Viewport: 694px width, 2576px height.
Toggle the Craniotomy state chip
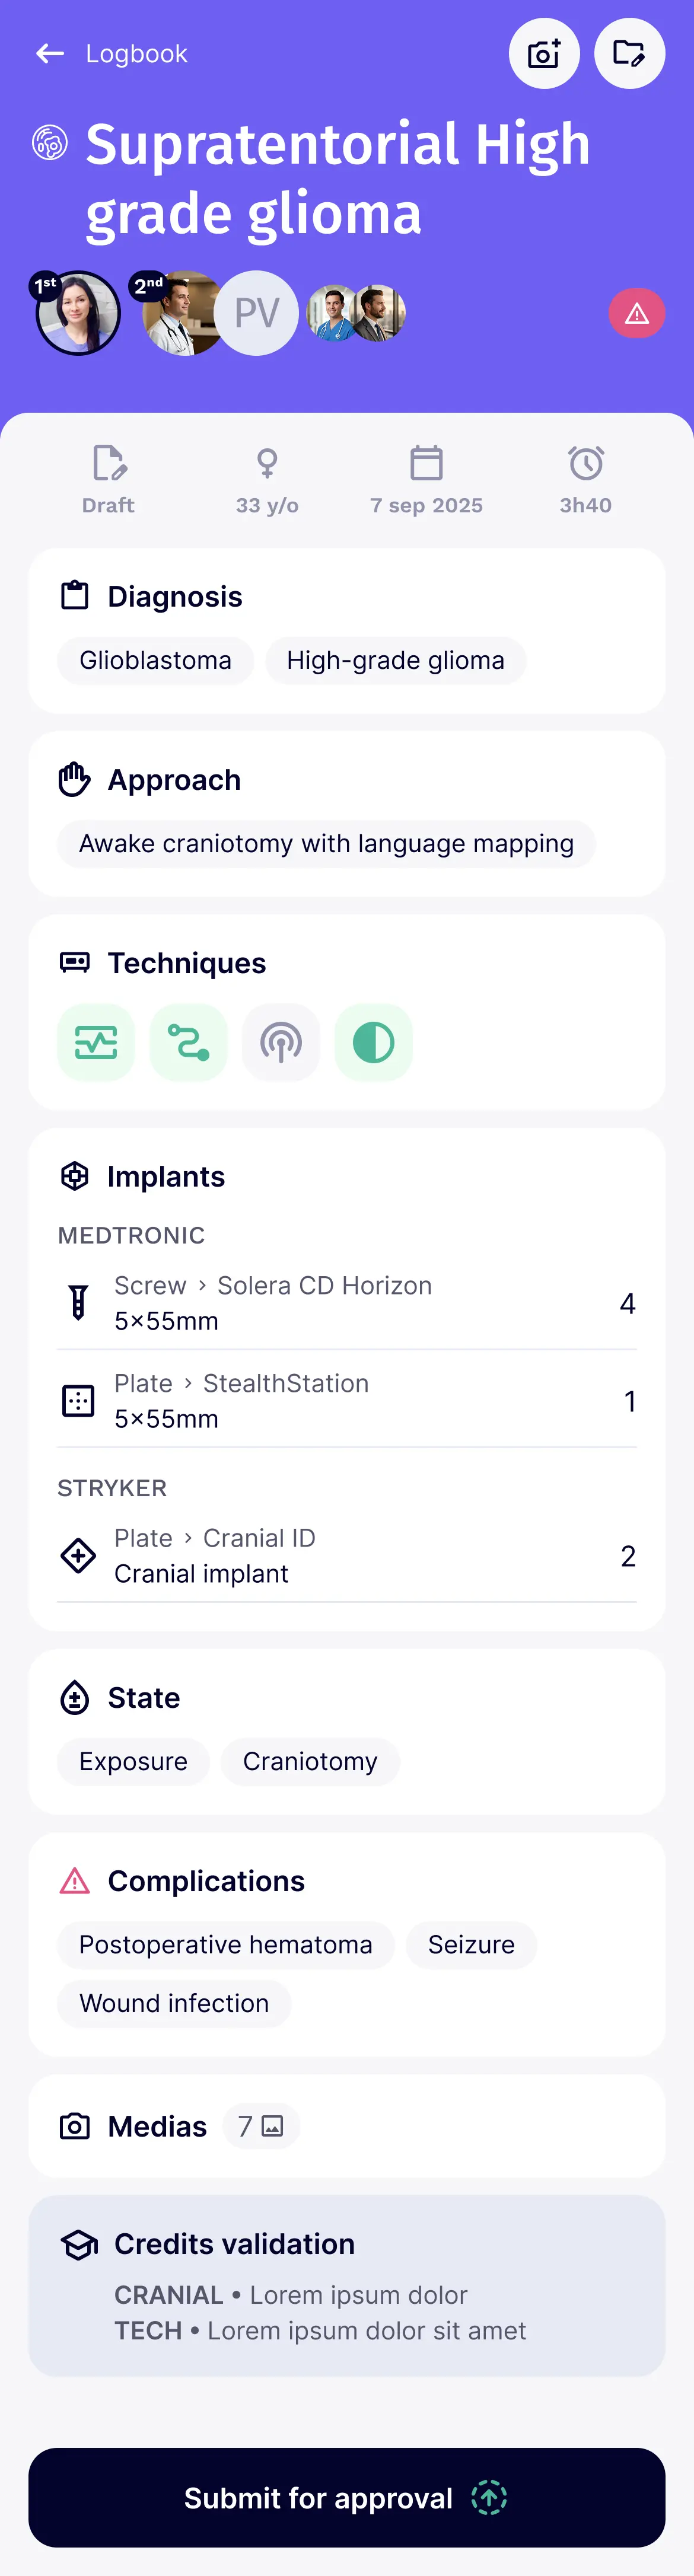pyautogui.click(x=310, y=1762)
